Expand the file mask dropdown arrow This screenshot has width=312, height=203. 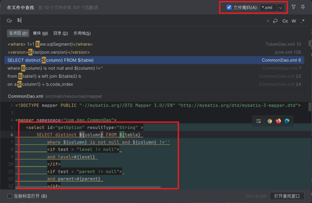pos(280,8)
